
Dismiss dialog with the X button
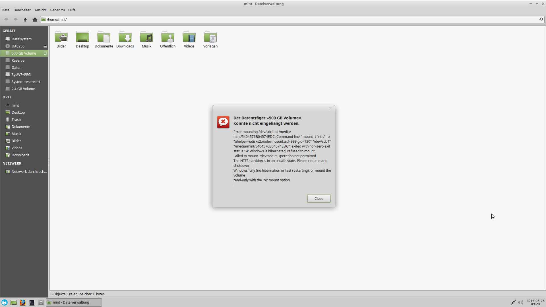[x=330, y=108]
